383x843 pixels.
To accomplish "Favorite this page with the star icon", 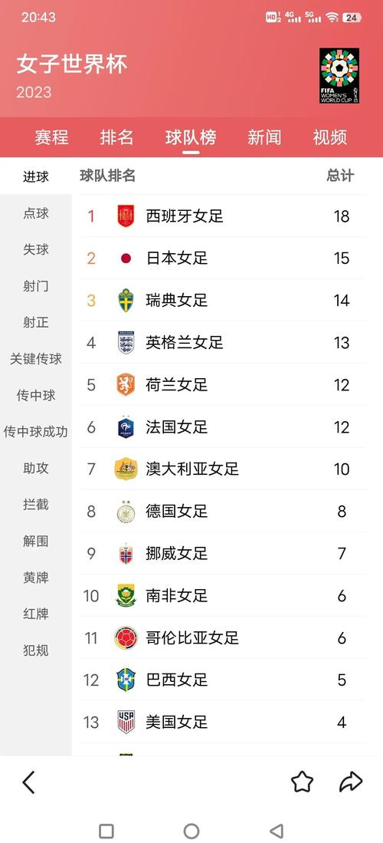I will (x=303, y=782).
